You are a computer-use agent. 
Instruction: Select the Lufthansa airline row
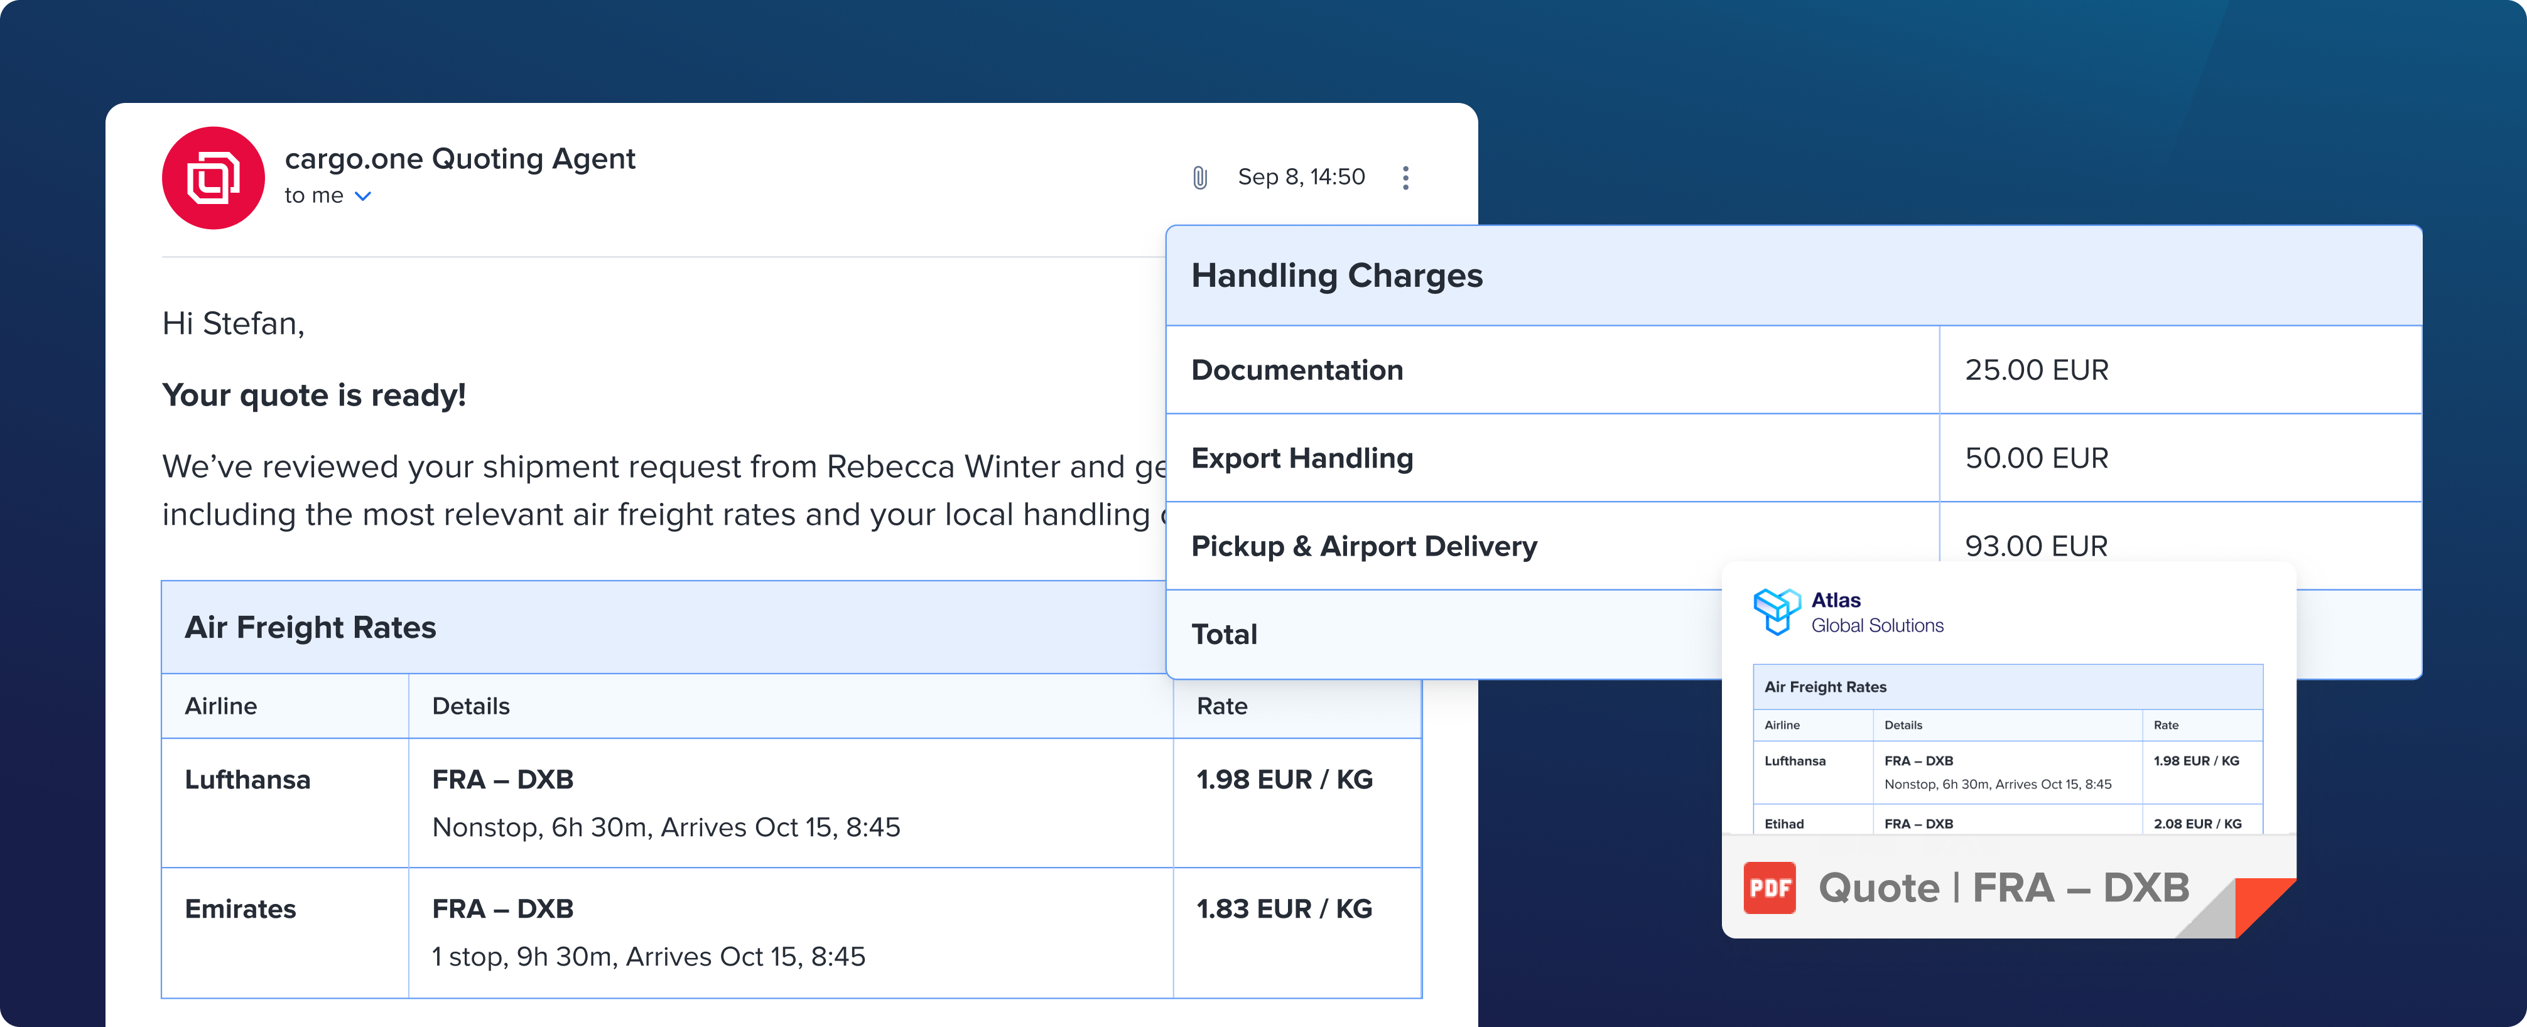click(247, 780)
